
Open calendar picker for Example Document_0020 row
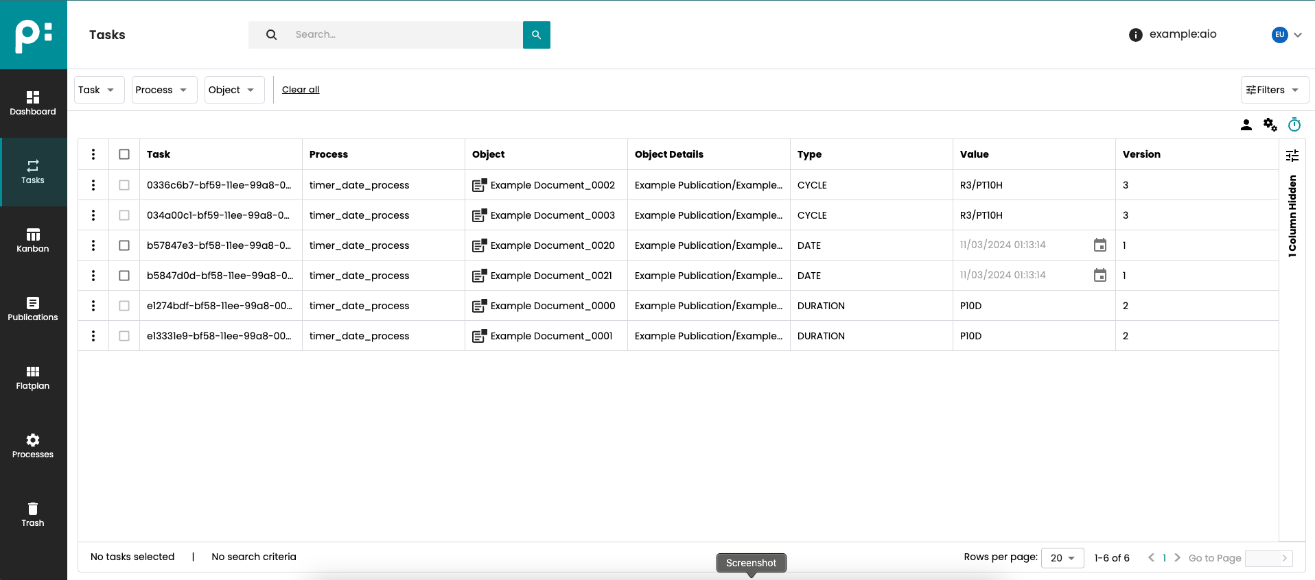[1099, 245]
